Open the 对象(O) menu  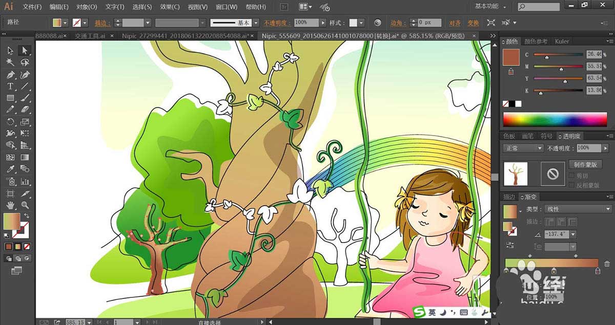pyautogui.click(x=87, y=7)
